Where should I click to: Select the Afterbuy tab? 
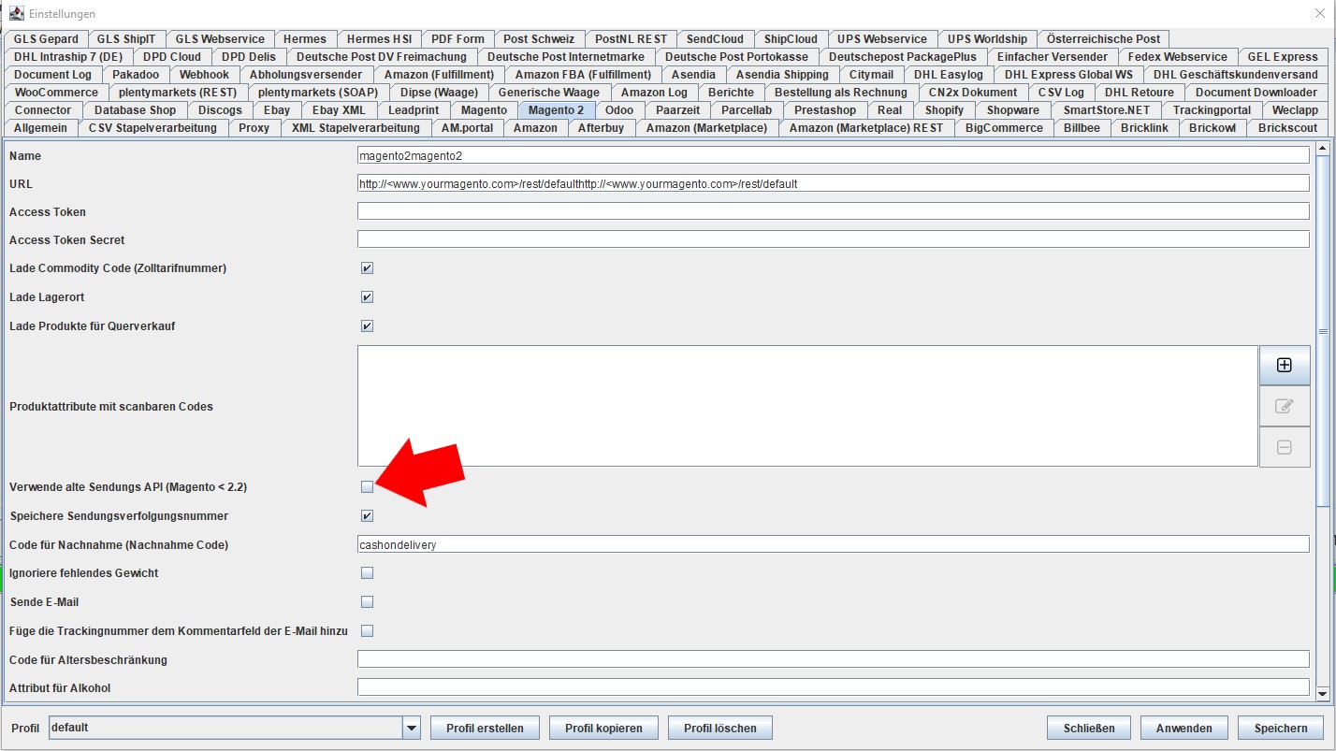tap(601, 128)
